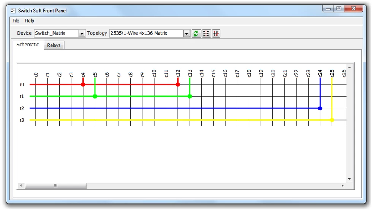Click the schematic's scroll down arrow

tap(350, 179)
